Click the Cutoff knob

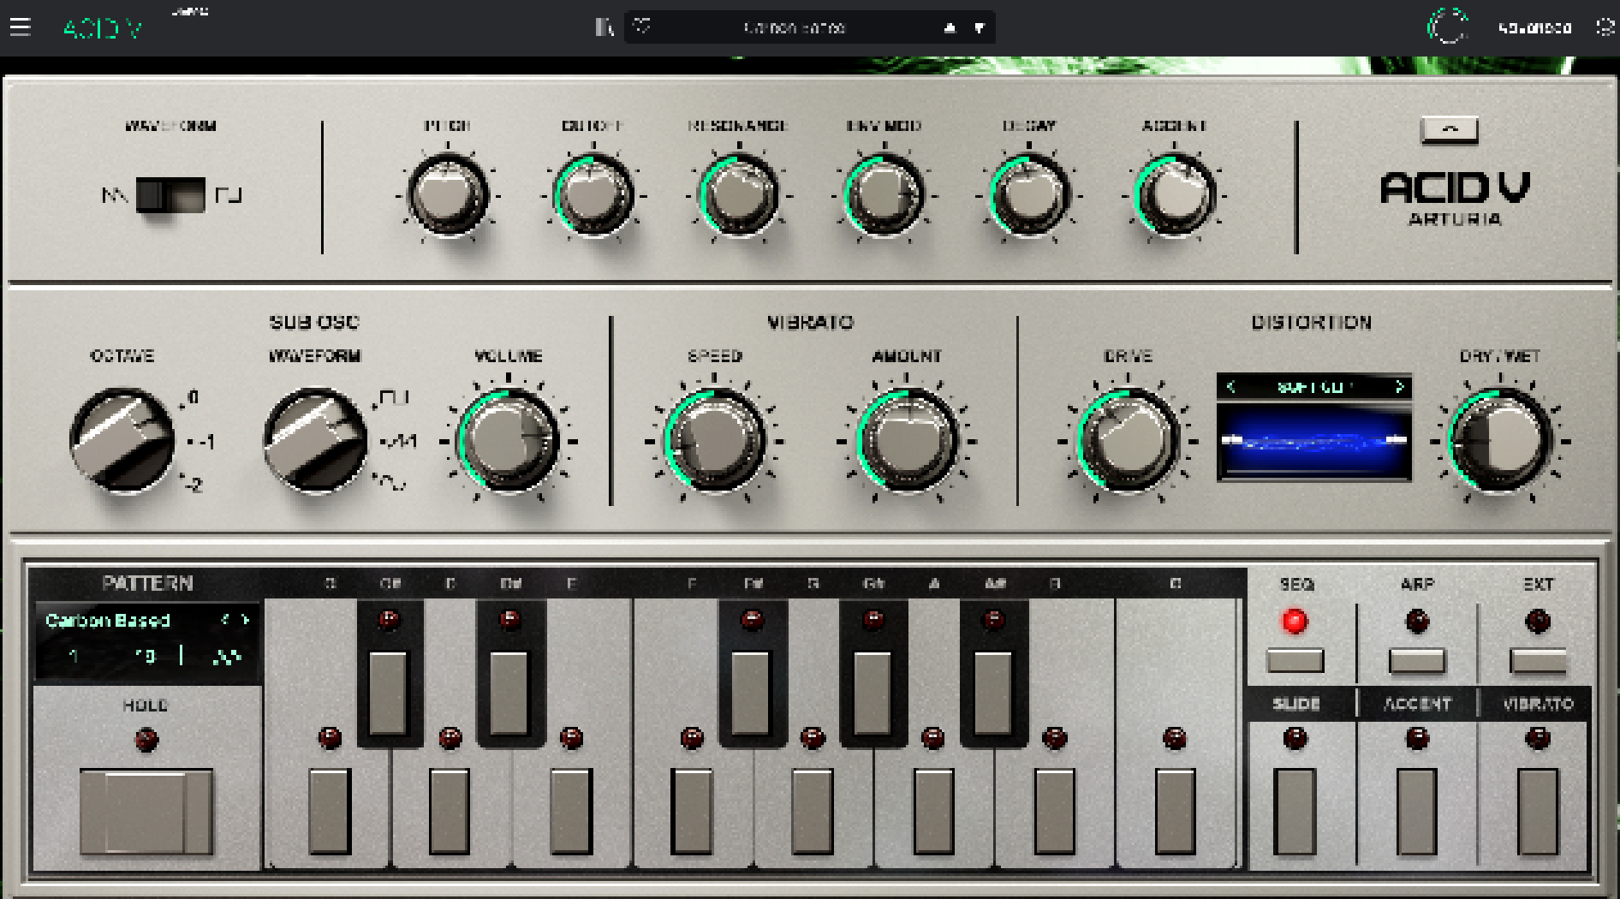click(x=593, y=195)
